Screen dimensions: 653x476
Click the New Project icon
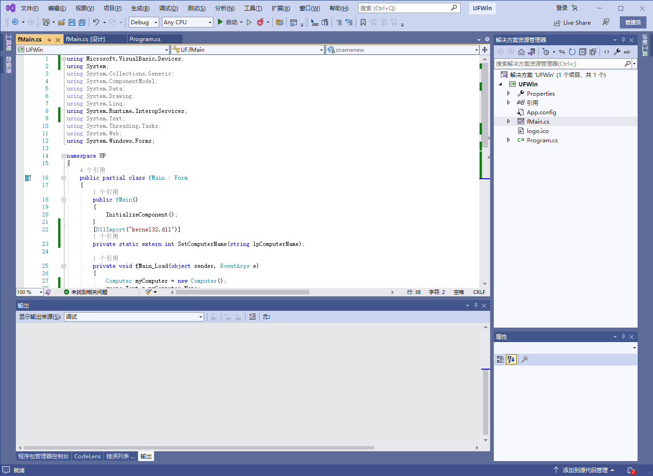[46, 22]
